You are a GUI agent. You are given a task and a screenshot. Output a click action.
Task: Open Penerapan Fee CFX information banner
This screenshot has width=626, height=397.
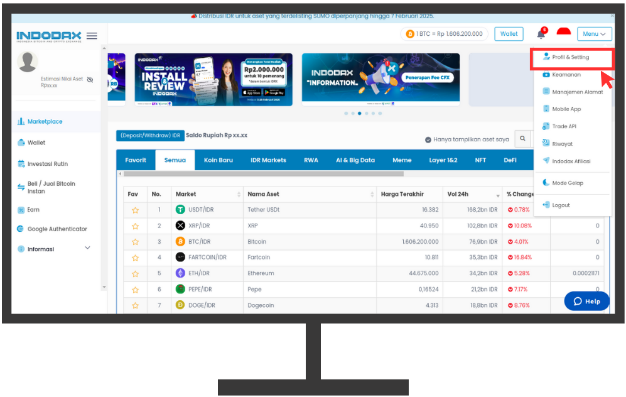[380, 80]
